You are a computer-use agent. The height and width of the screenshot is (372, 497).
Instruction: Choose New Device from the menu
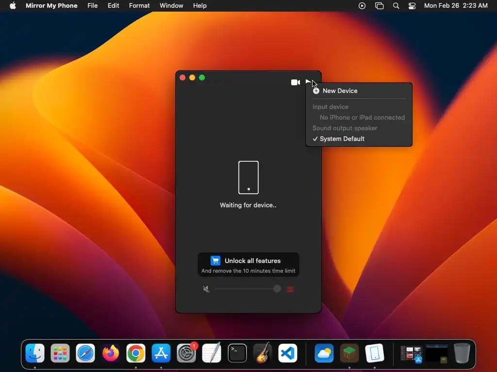click(x=359, y=91)
